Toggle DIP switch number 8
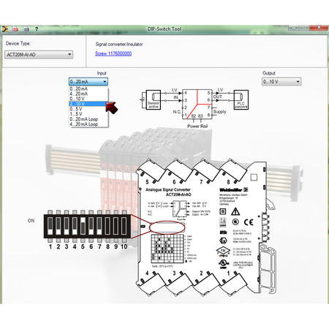Image resolution: width=329 pixels, height=329 pixels. click(107, 226)
